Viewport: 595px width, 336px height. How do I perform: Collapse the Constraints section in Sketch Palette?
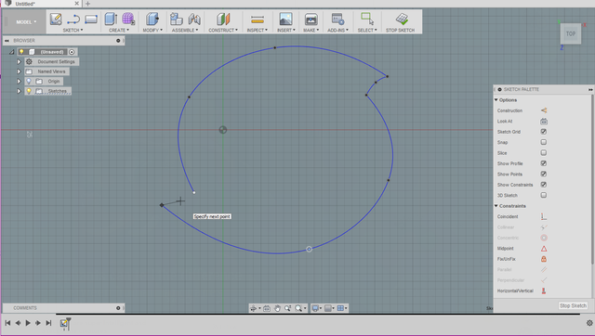pyautogui.click(x=496, y=206)
